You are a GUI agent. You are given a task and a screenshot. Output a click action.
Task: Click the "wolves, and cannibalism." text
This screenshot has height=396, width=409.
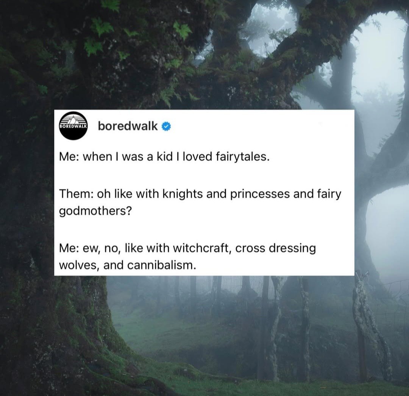click(127, 265)
